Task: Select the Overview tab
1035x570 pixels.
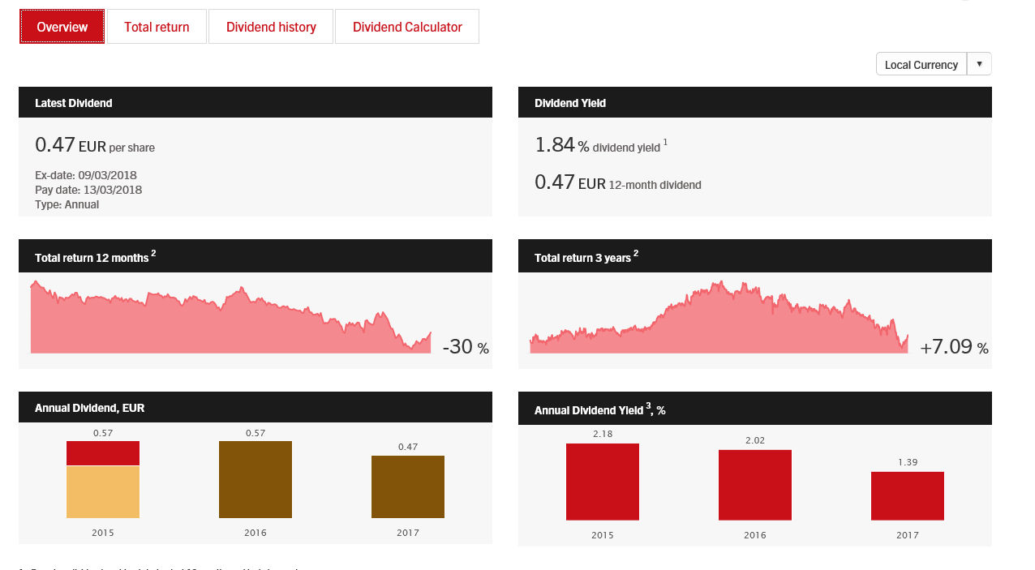Action: click(x=62, y=27)
